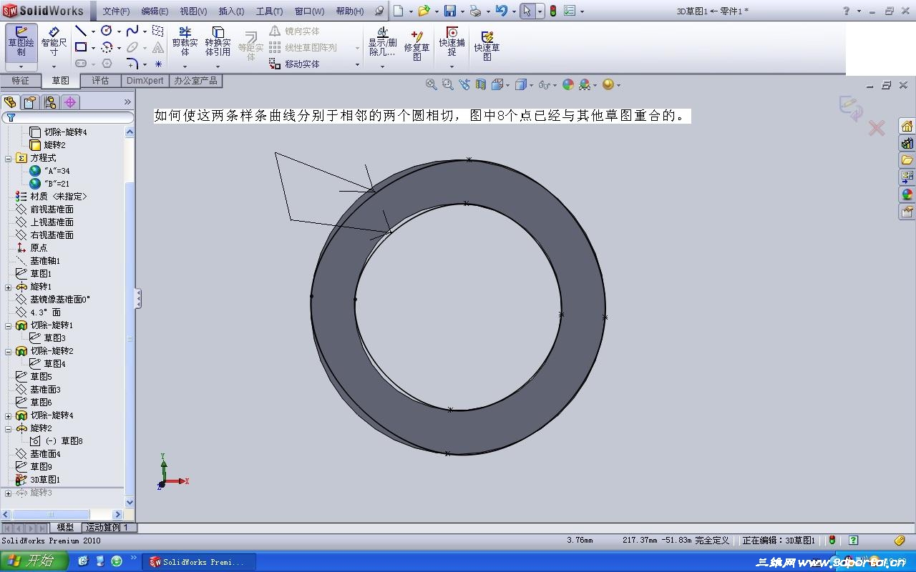The width and height of the screenshot is (916, 572).
Task: Open the 插入(I) menu
Action: coord(231,11)
